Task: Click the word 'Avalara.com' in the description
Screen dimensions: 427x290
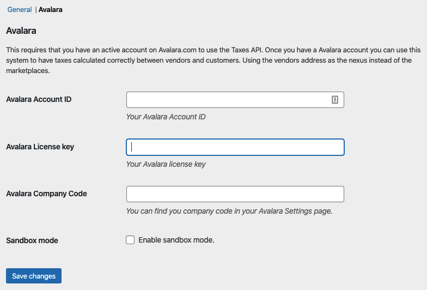Action: (x=178, y=50)
